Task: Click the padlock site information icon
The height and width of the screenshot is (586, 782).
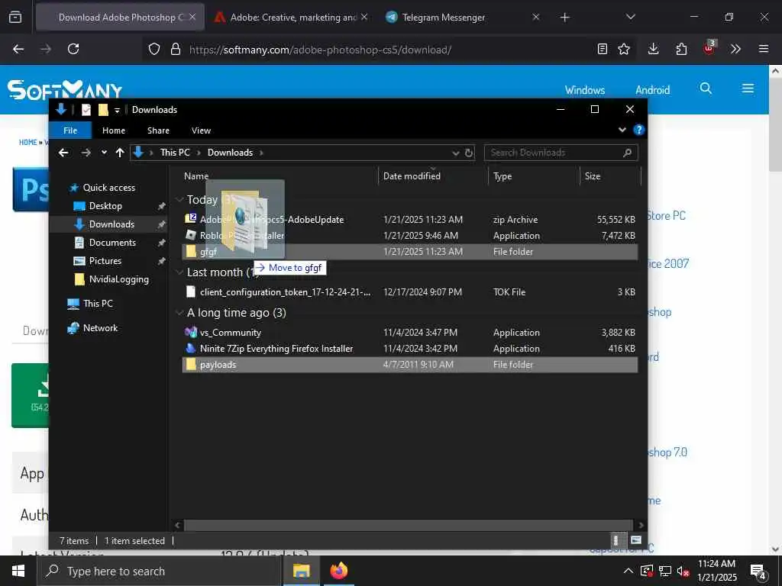Action: (176, 49)
